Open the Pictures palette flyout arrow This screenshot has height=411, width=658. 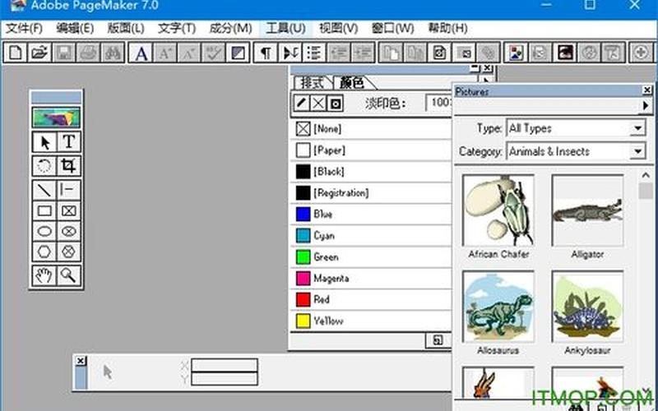pos(646,106)
